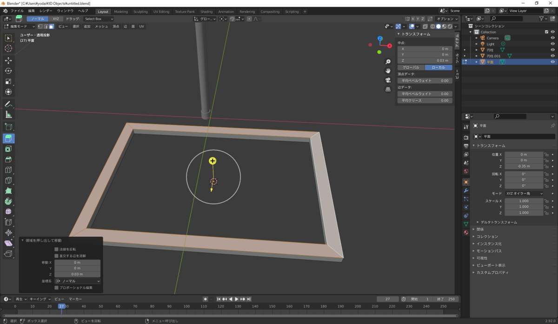Jump to the timeline end frame
Screen dimensions: 558x324
249,299
